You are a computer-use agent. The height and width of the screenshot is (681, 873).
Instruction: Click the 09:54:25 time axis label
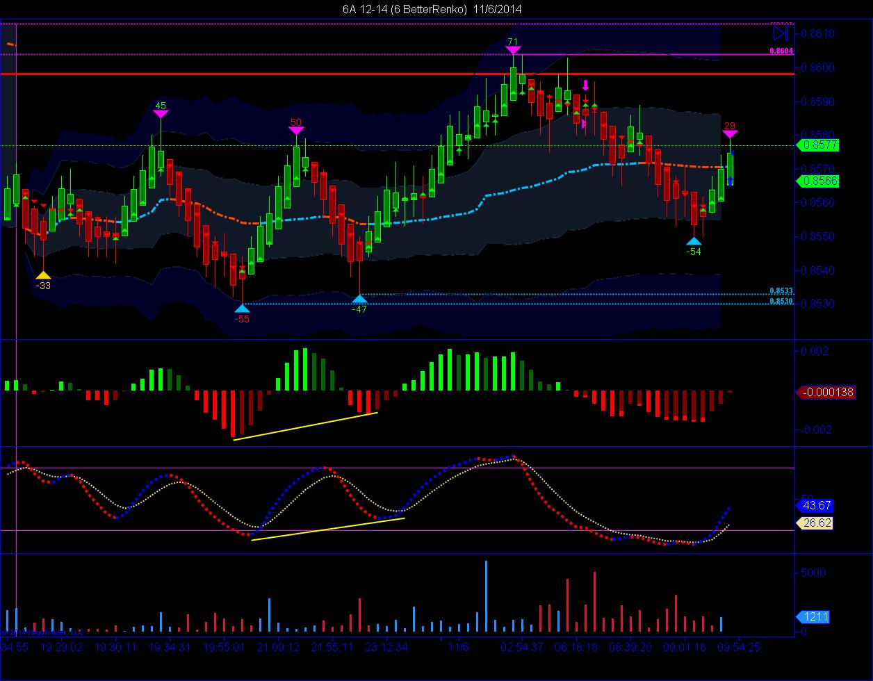tap(739, 646)
